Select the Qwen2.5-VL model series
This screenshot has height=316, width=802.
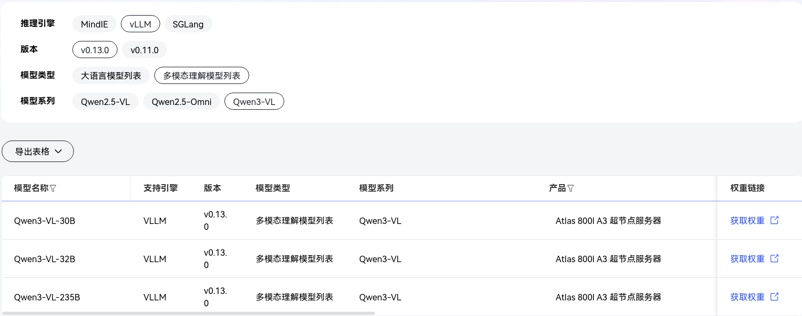[x=105, y=102]
